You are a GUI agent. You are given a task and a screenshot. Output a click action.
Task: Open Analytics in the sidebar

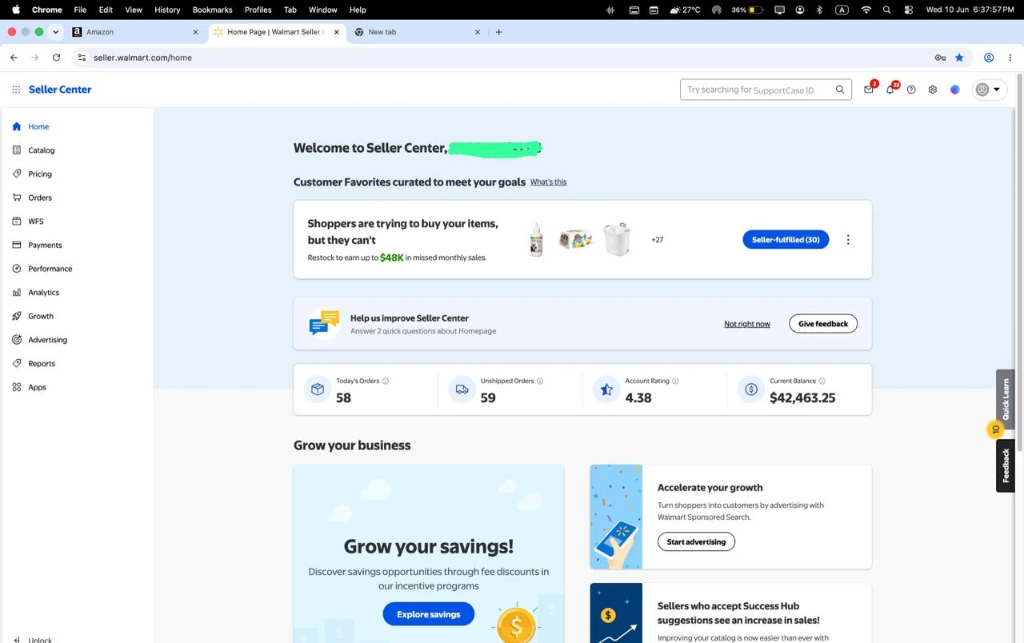click(43, 293)
